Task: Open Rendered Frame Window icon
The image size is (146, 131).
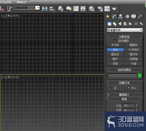Action: point(107,9)
